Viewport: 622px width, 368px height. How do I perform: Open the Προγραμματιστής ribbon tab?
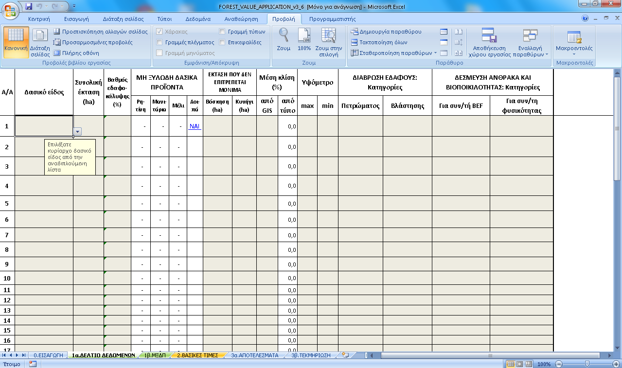point(332,19)
